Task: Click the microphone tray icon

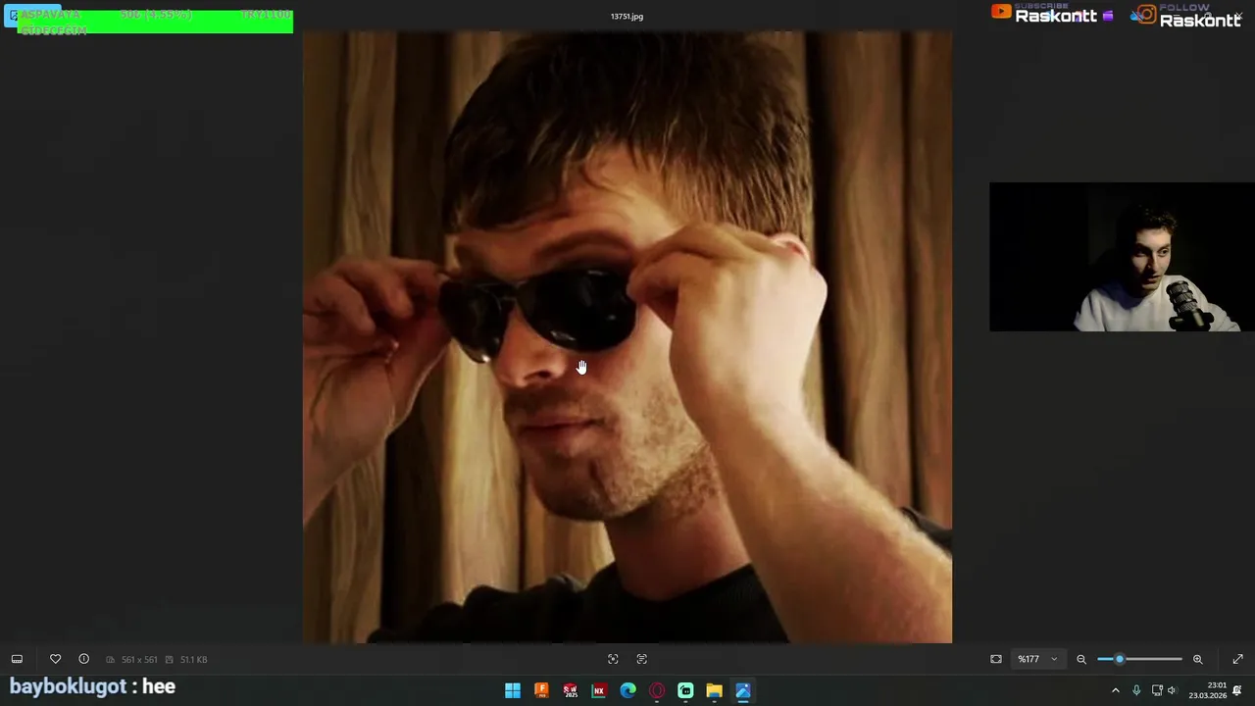Action: (1136, 690)
